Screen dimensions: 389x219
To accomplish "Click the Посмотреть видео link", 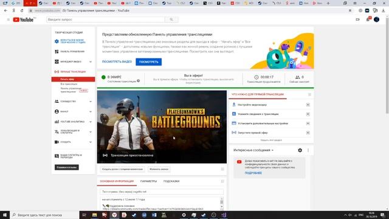I will click(117, 61).
